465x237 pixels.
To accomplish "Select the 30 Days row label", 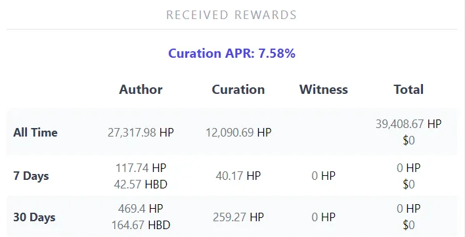I will click(34, 217).
